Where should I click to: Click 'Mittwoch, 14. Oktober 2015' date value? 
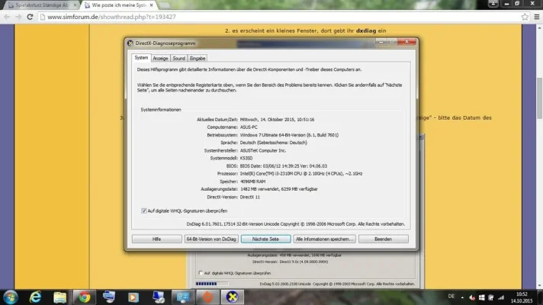pos(277,120)
